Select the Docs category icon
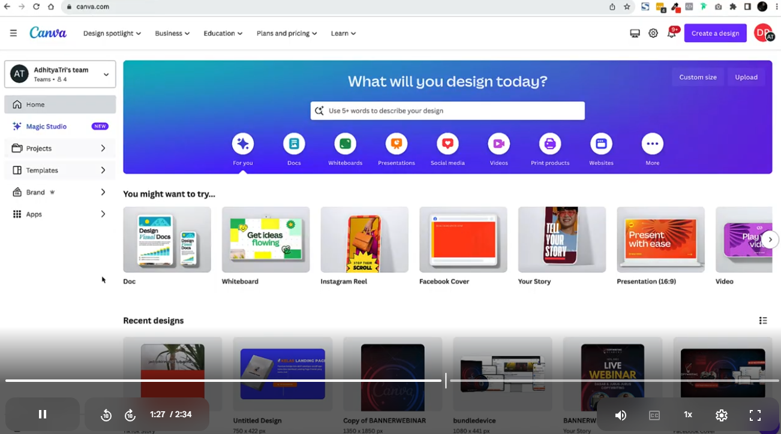 (294, 144)
